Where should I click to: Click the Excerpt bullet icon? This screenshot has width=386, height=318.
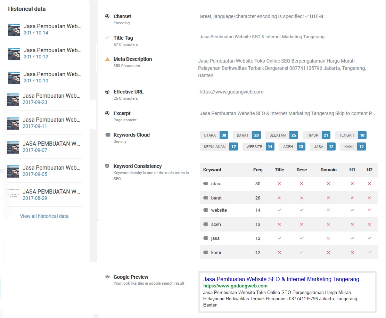[107, 113]
